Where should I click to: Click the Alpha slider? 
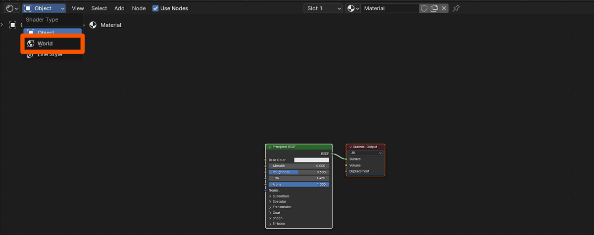(299, 184)
